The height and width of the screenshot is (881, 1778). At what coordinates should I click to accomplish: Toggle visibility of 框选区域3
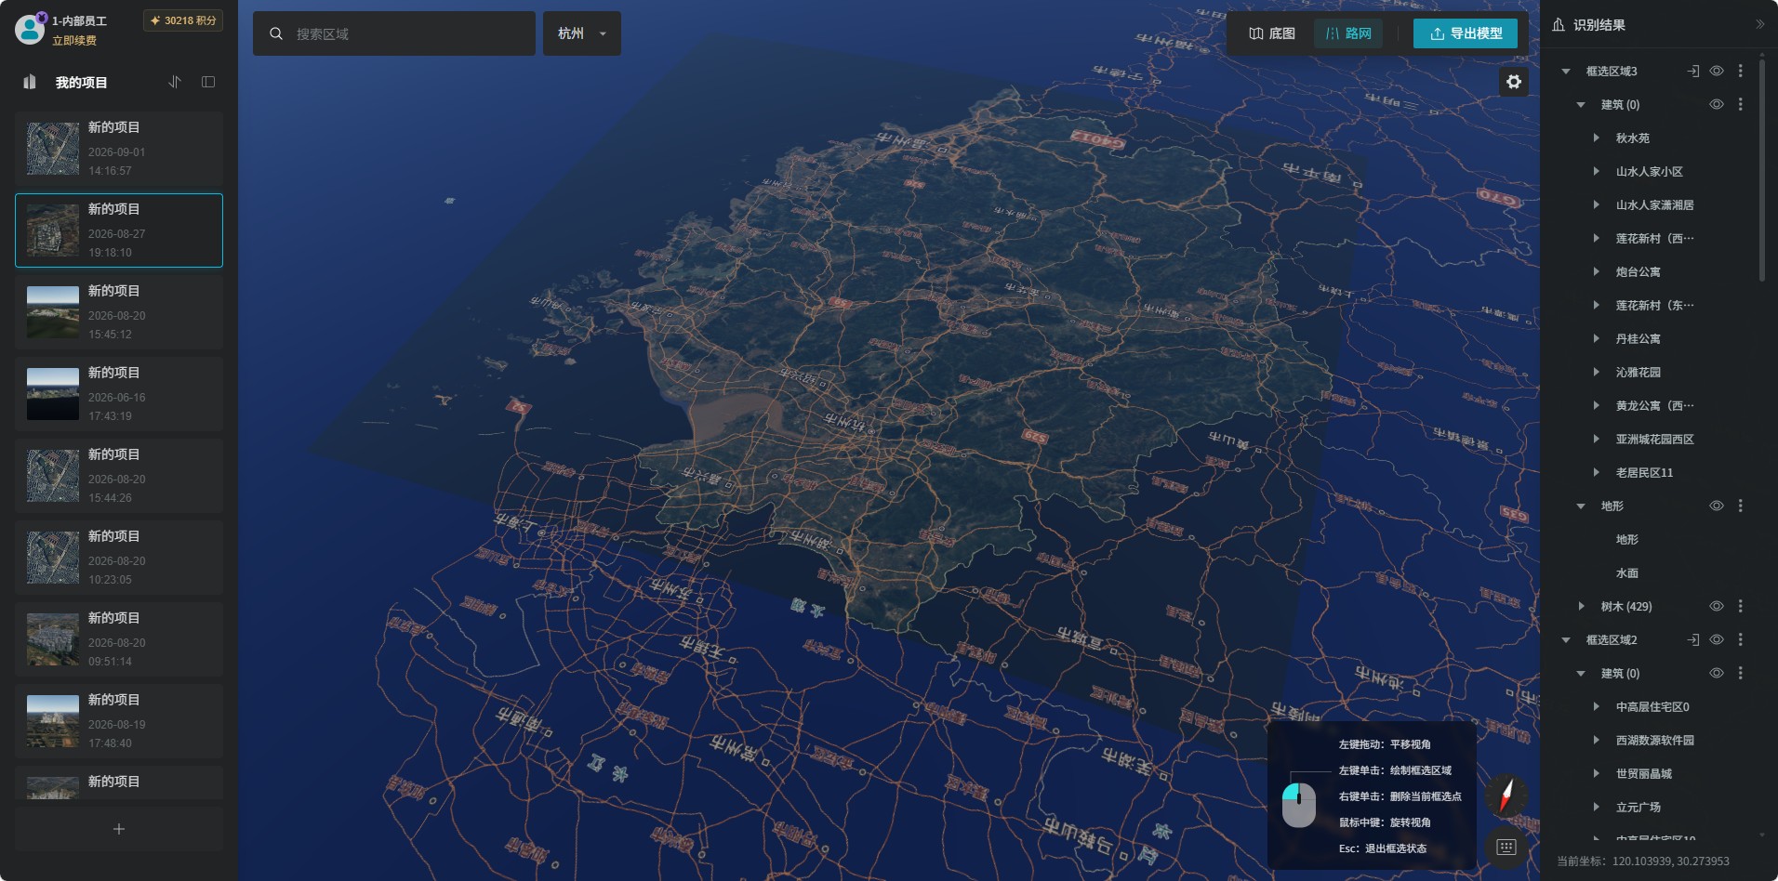coord(1717,71)
